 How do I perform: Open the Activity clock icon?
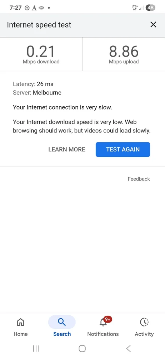pos(144,322)
